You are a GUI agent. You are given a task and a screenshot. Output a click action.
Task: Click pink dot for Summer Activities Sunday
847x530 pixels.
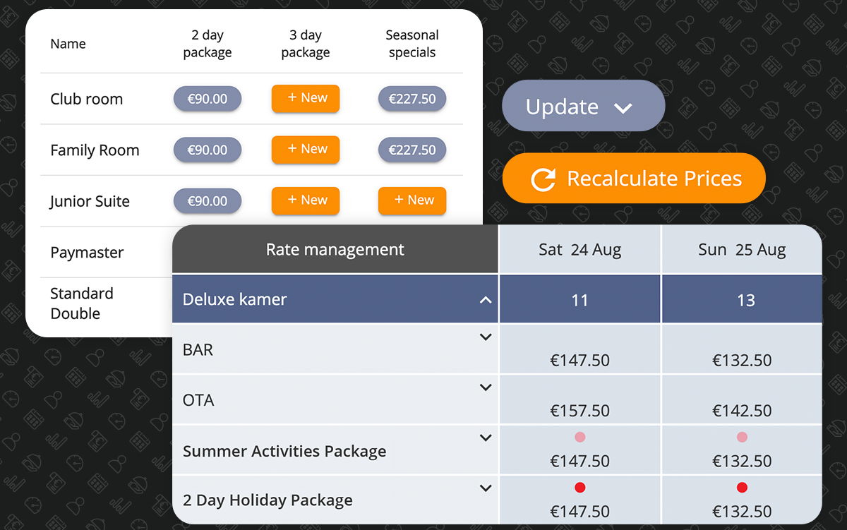click(742, 438)
